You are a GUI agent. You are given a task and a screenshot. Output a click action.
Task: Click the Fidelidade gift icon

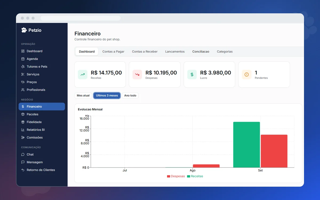pyautogui.click(x=23, y=122)
